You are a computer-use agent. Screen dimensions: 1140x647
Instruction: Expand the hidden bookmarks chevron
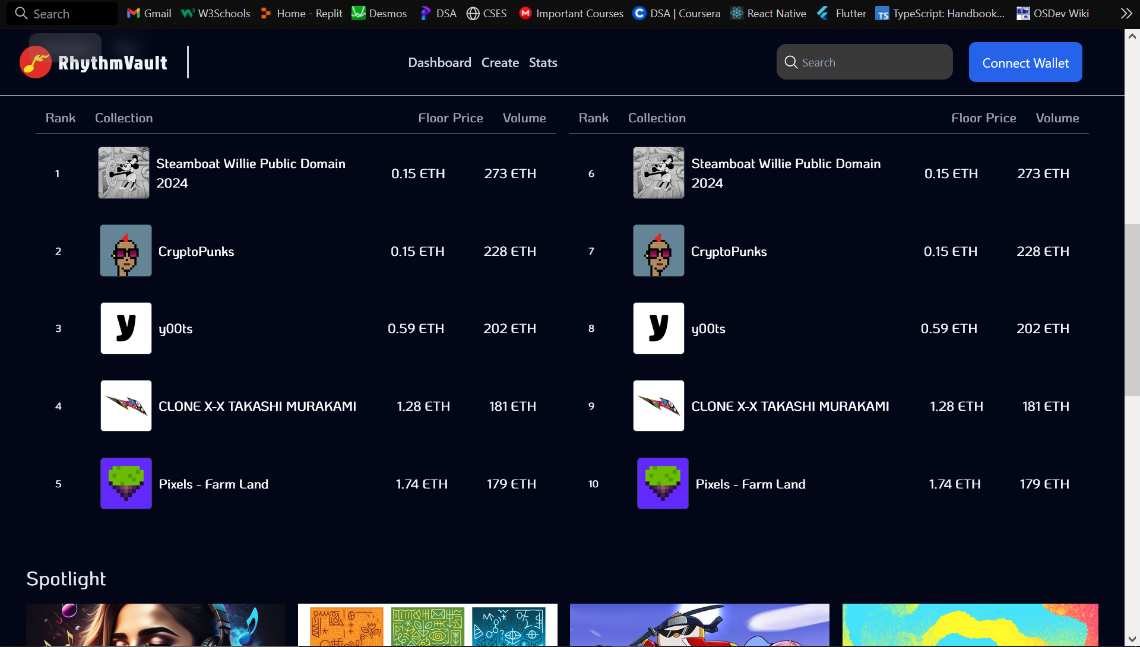tap(1126, 13)
